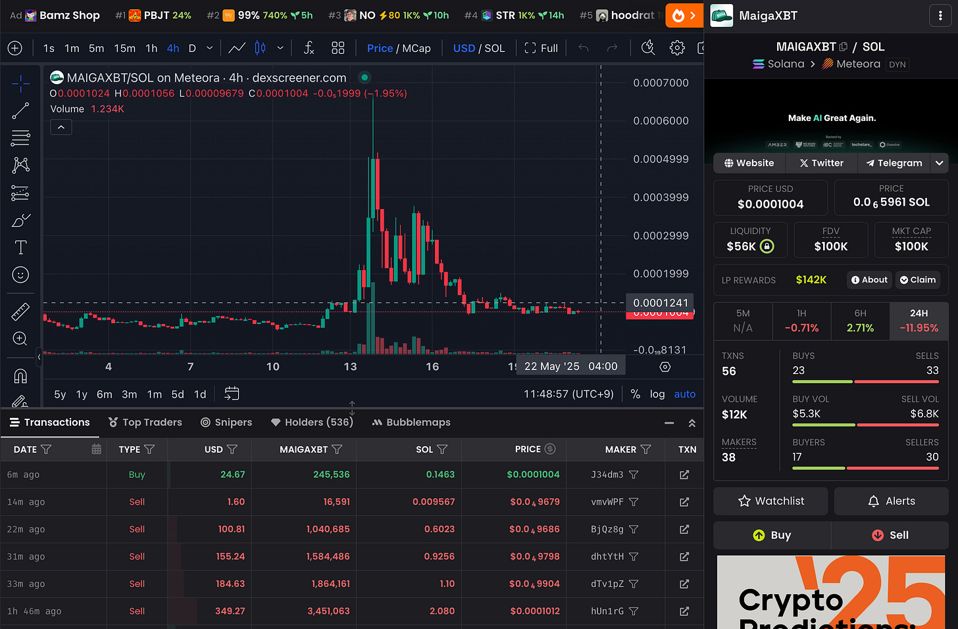
Task: Set Alerts for this pair
Action: [x=892, y=501]
